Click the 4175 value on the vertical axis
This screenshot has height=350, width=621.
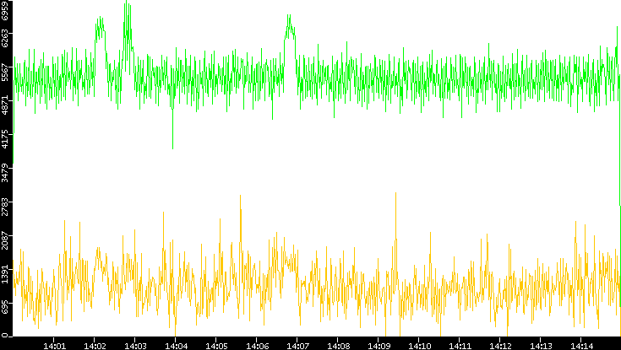tap(5, 140)
